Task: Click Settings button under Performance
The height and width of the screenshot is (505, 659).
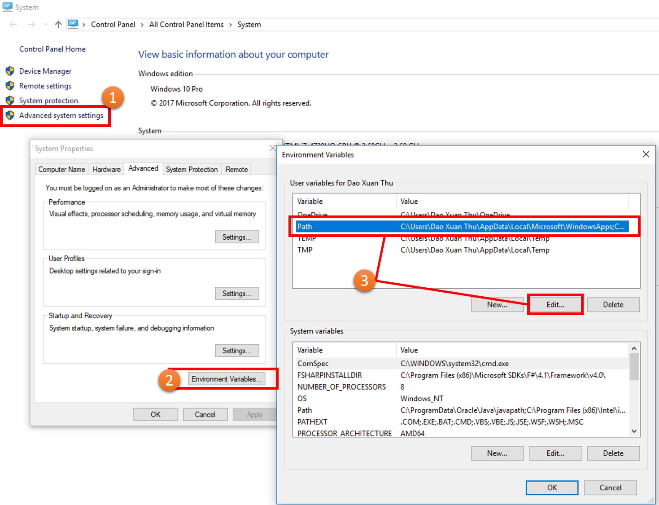Action: (237, 237)
